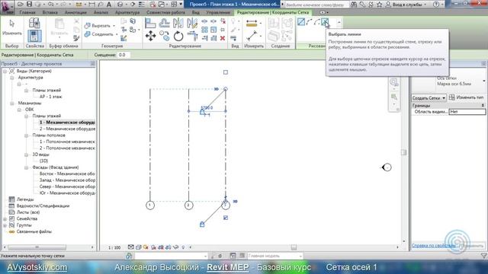Expand the Группы tree node
Viewport: 488px width, 274px height.
(5, 225)
